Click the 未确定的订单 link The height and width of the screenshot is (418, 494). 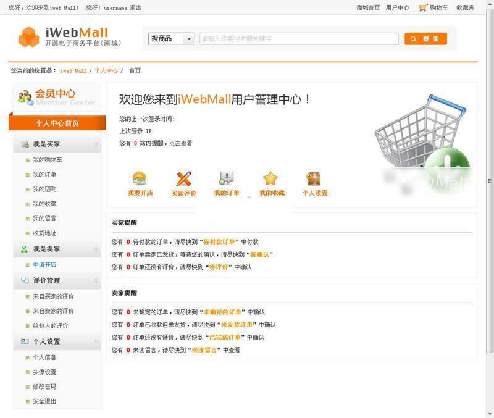222,312
